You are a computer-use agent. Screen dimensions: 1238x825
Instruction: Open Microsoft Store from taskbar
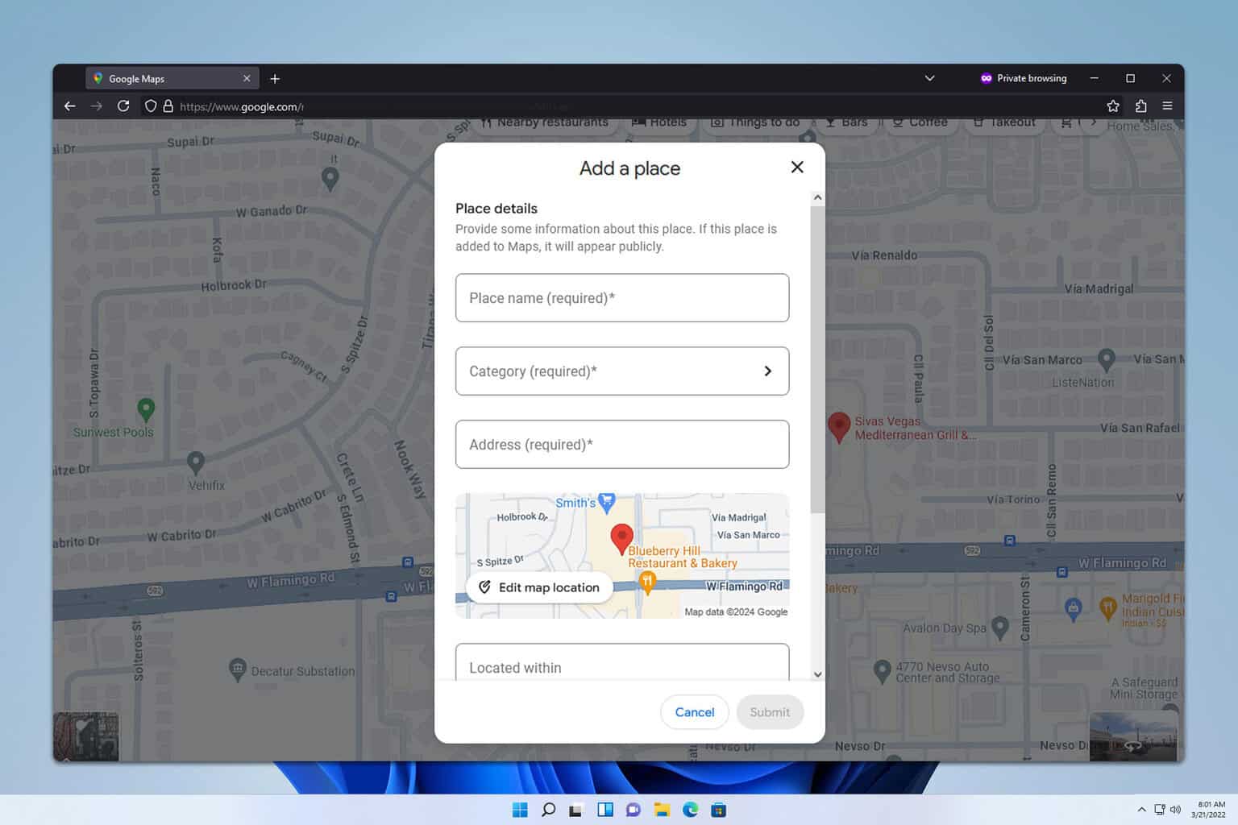point(718,810)
